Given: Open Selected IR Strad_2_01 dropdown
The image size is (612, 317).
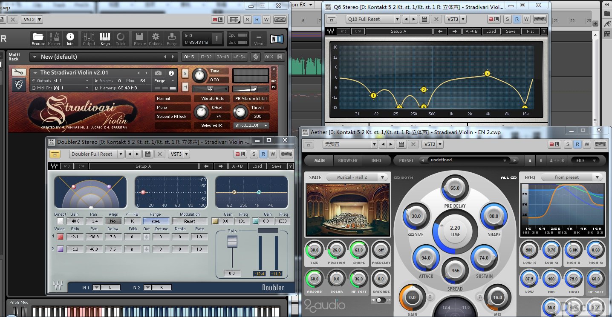Looking at the screenshot, I should [x=251, y=125].
